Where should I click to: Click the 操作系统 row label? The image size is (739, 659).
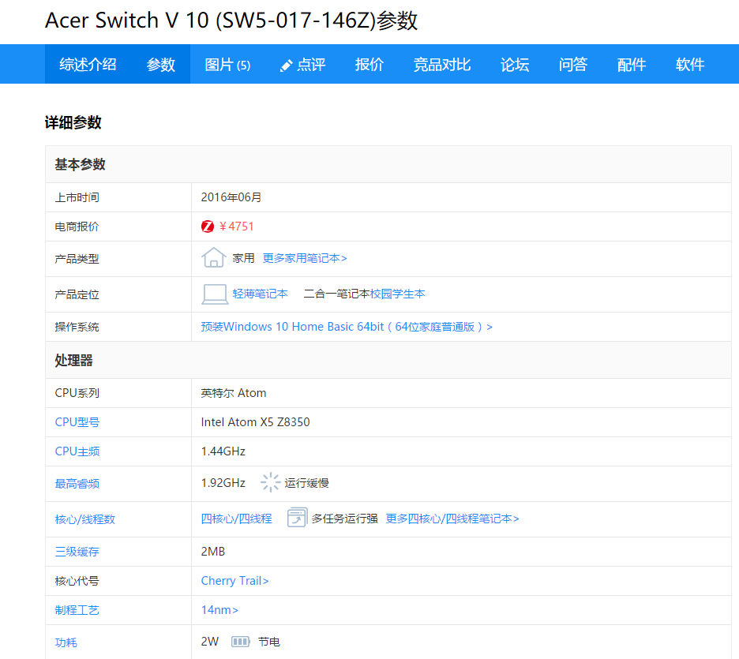click(x=77, y=327)
